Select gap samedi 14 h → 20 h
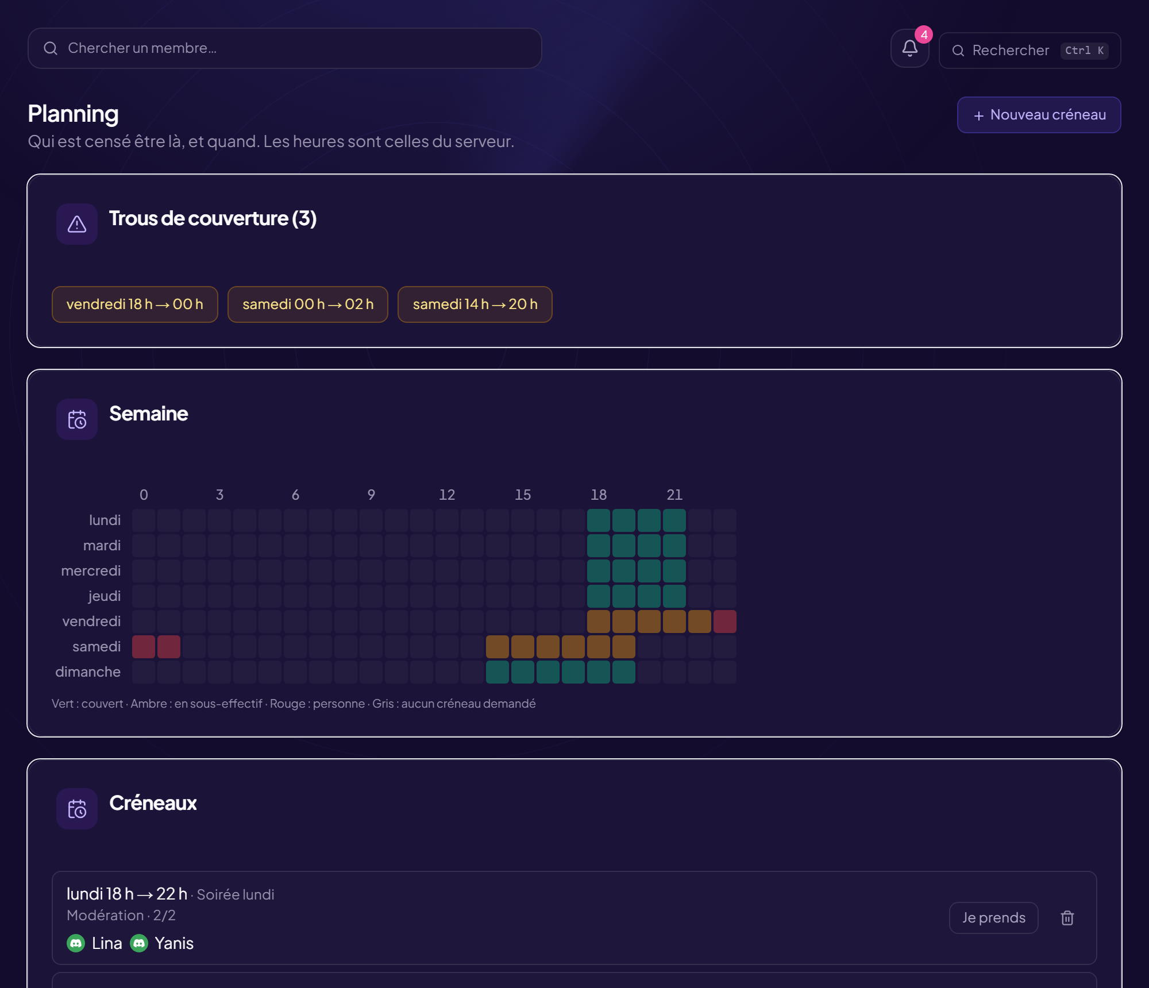This screenshot has width=1149, height=988. click(x=475, y=304)
